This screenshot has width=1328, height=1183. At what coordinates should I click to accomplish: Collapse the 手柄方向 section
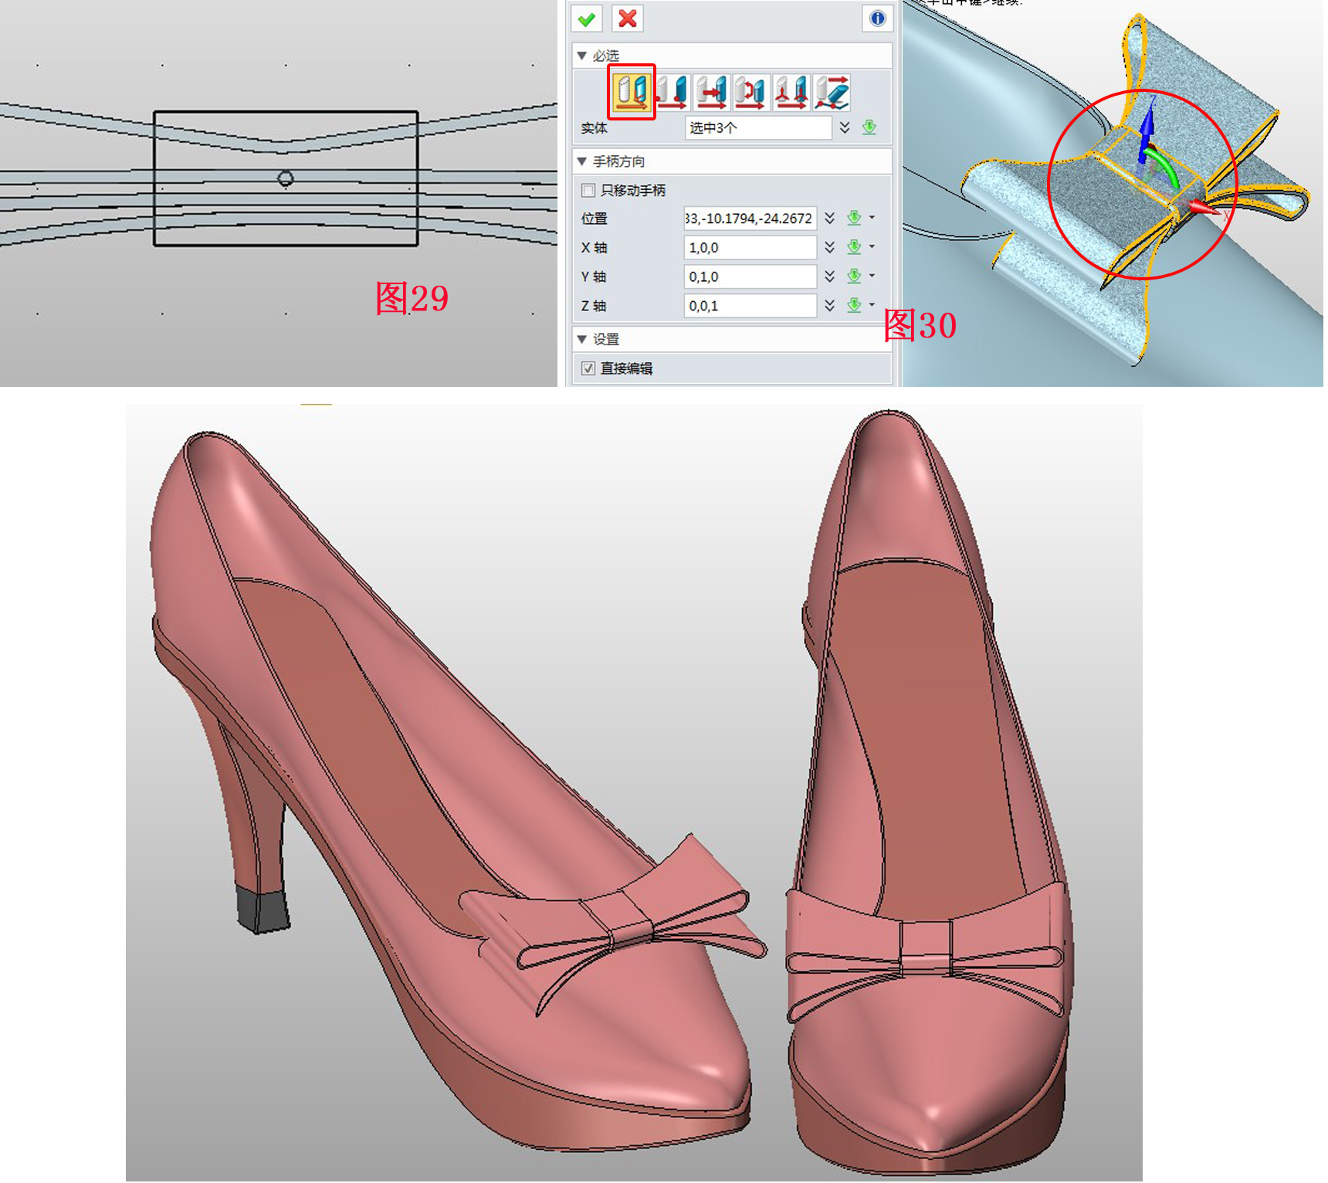click(582, 161)
